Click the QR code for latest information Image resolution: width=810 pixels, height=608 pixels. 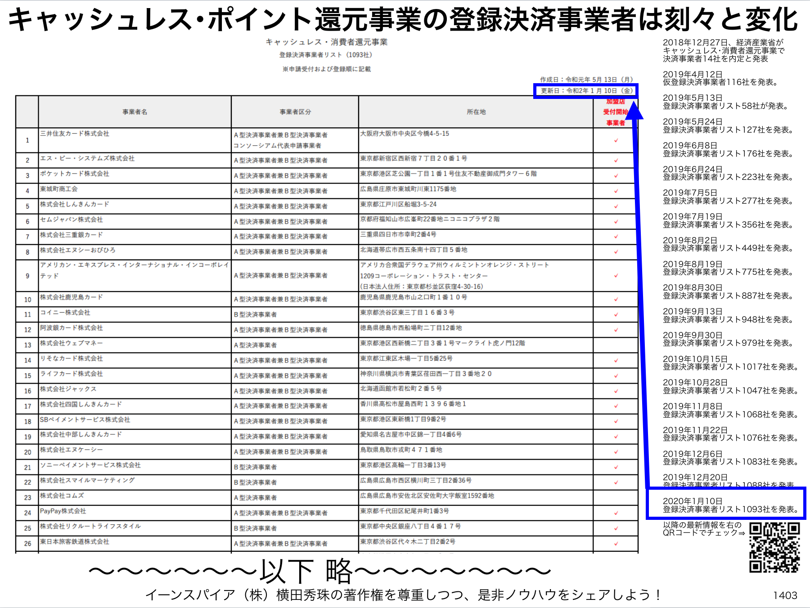point(774,547)
